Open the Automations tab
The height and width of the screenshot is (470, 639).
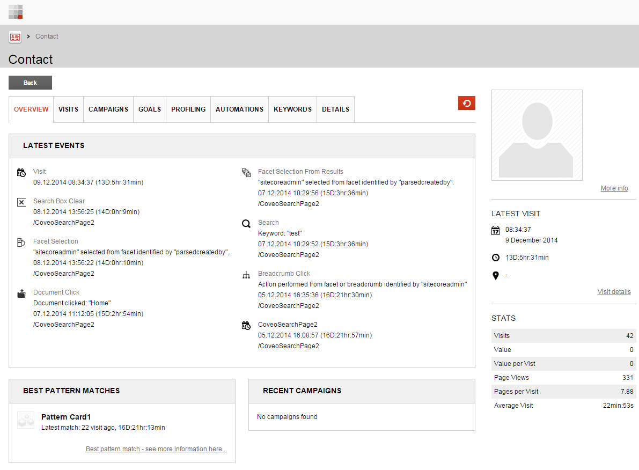pos(239,109)
